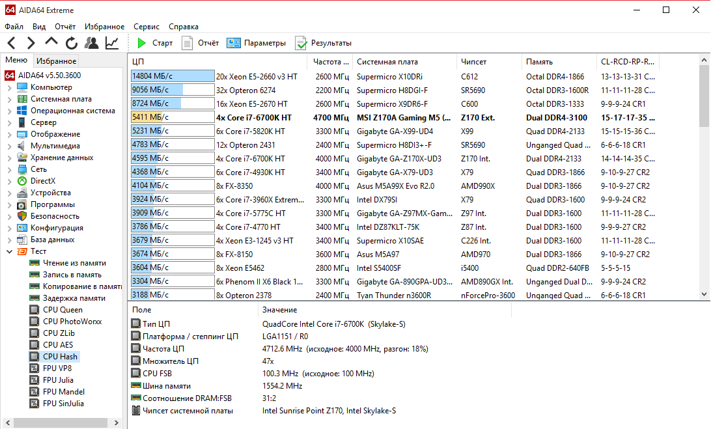Image resolution: width=711 pixels, height=429 pixels.
Task: Click the База данных icon
Action: (x=21, y=240)
